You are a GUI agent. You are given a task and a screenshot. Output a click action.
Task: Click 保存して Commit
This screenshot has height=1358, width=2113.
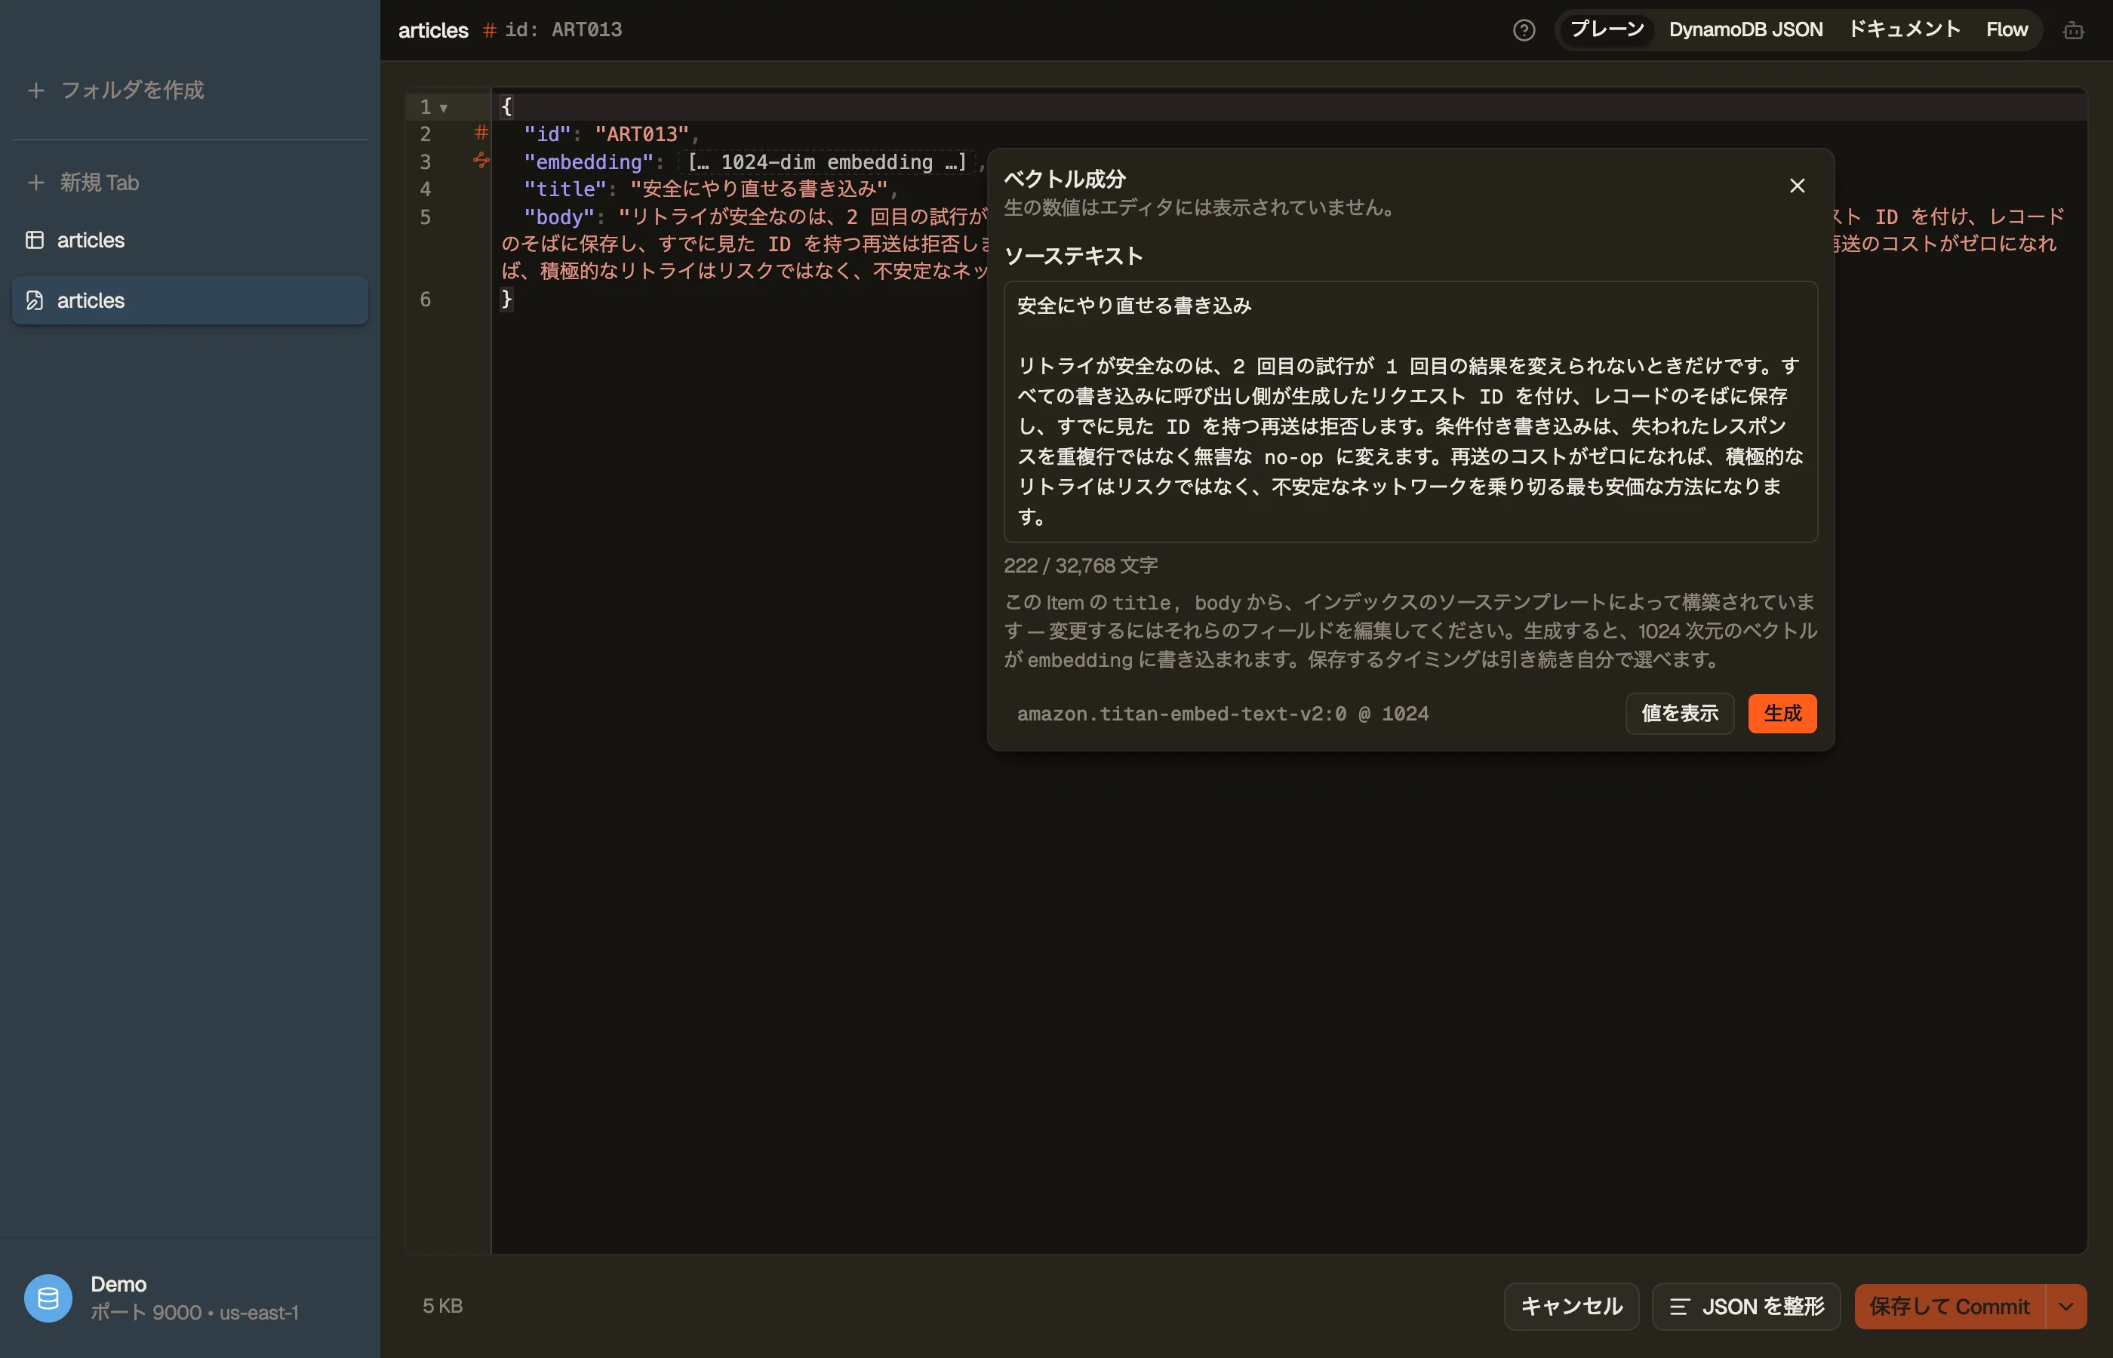[1949, 1306]
